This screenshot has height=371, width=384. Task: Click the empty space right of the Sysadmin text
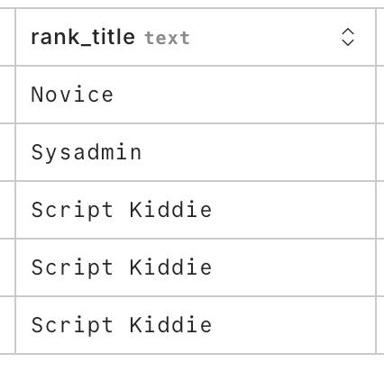[258, 152]
